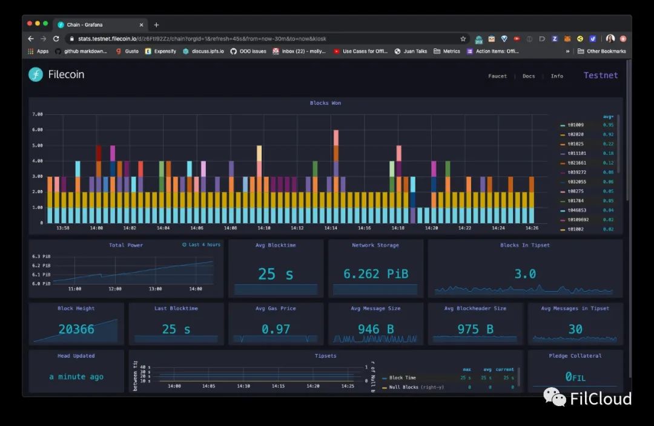The height and width of the screenshot is (426, 654).
Task: Open the discuss.ipfs.io bookmark
Action: pos(203,51)
